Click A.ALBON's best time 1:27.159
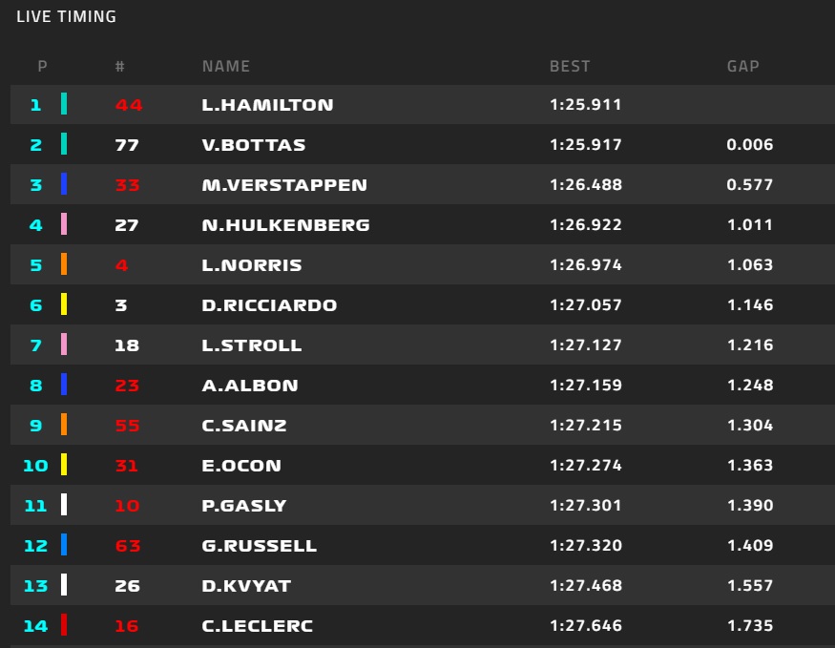 pyautogui.click(x=586, y=386)
